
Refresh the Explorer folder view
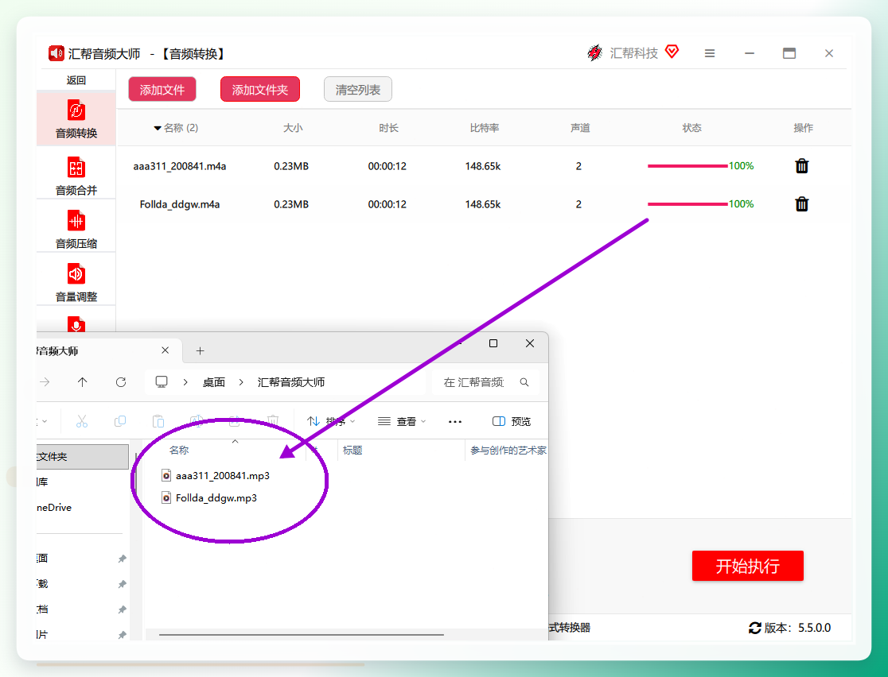click(121, 382)
